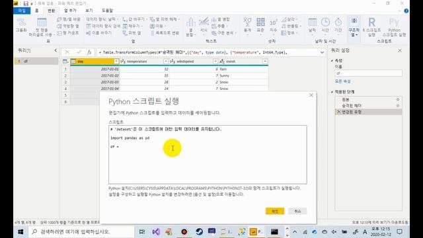Open the Parse (구문 분석) dropdown
423x238 pixels.
[x=223, y=33]
